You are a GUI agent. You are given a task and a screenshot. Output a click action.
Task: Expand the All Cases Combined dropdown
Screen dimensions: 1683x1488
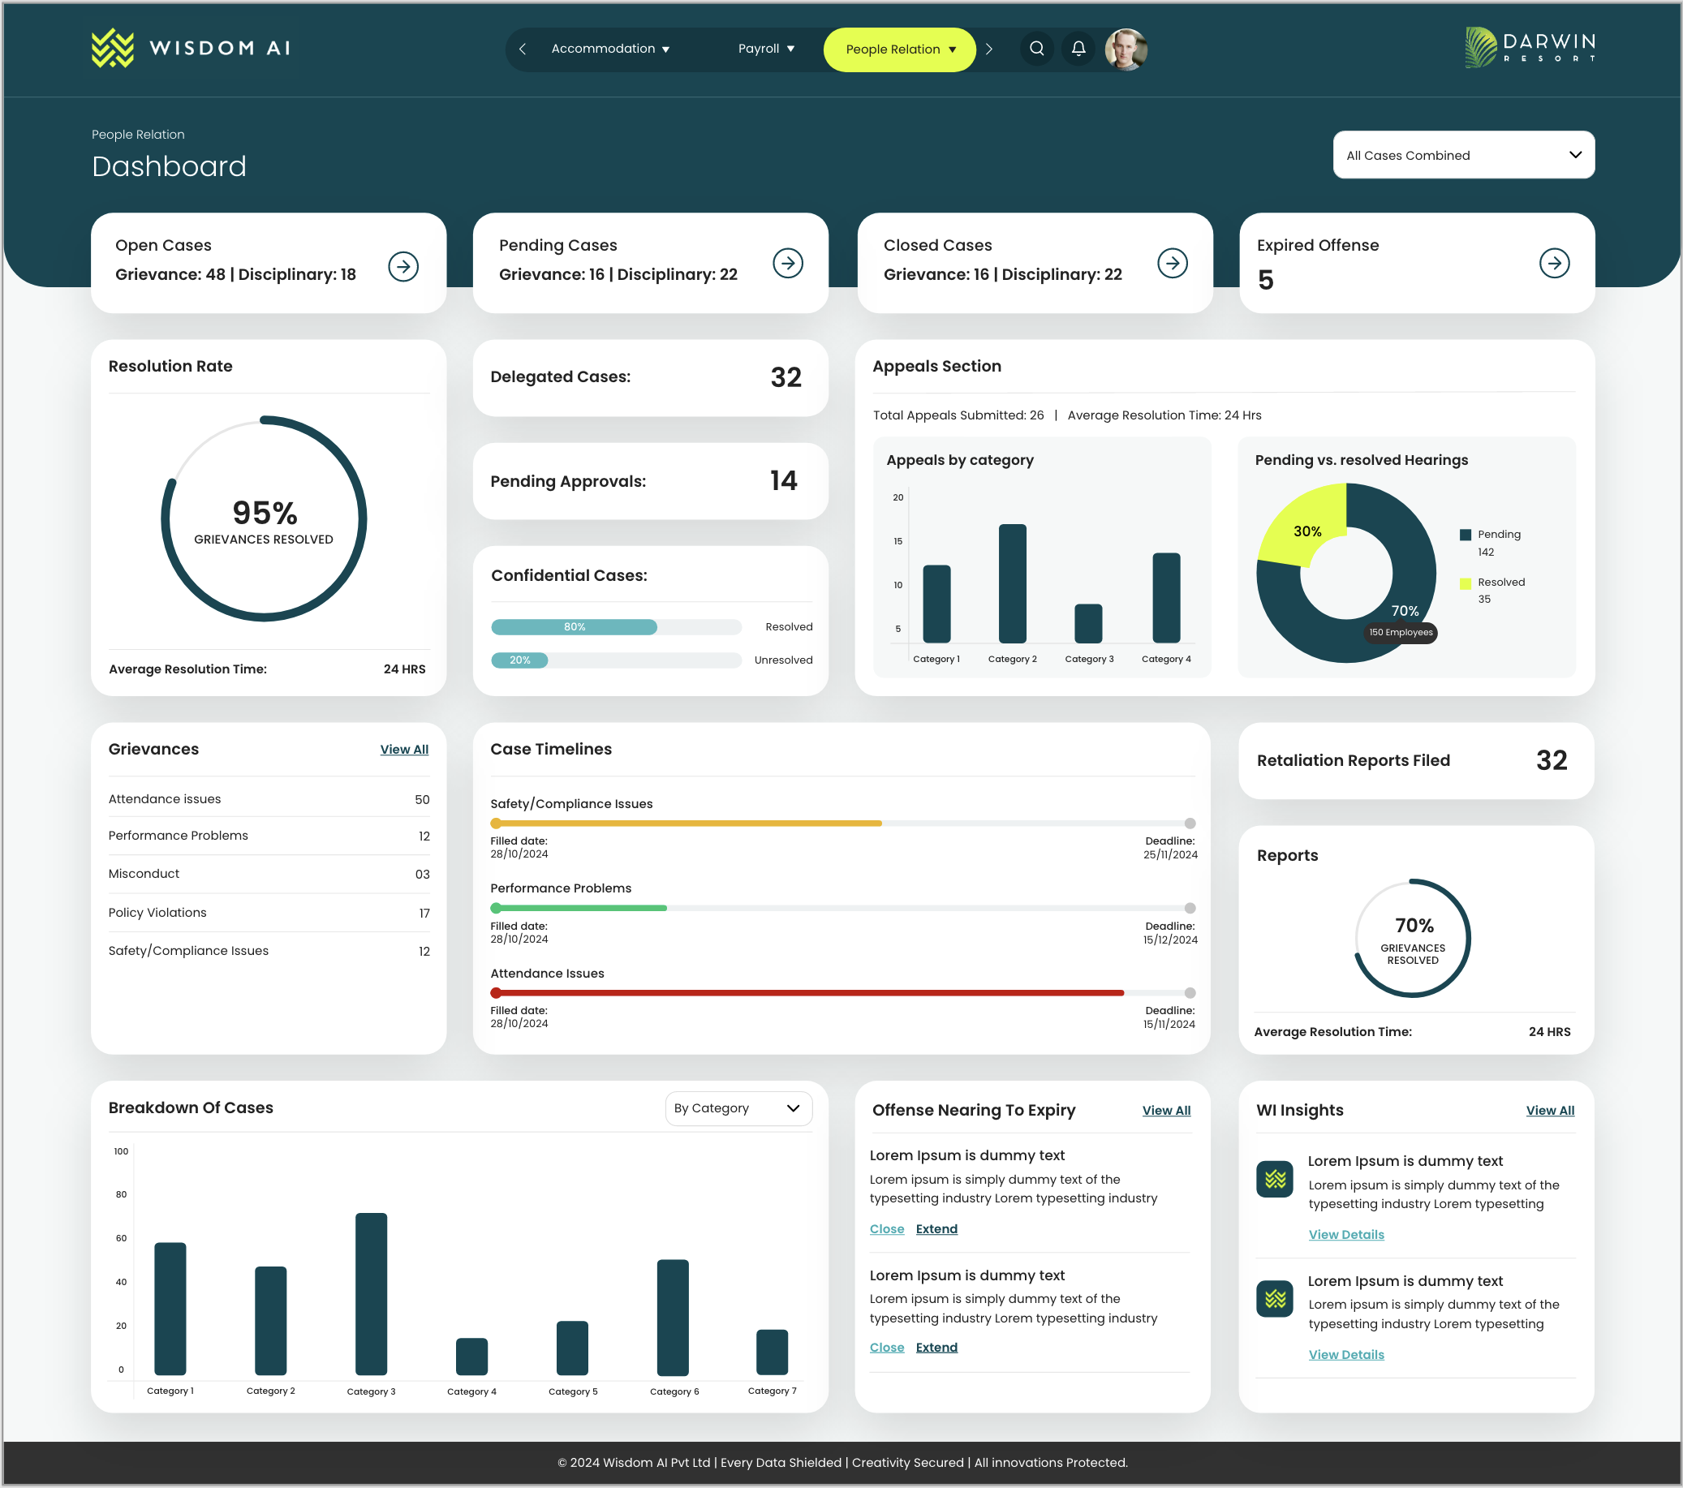(1462, 155)
